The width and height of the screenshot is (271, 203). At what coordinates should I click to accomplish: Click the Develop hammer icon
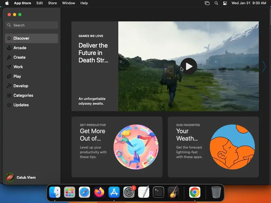pos(9,86)
